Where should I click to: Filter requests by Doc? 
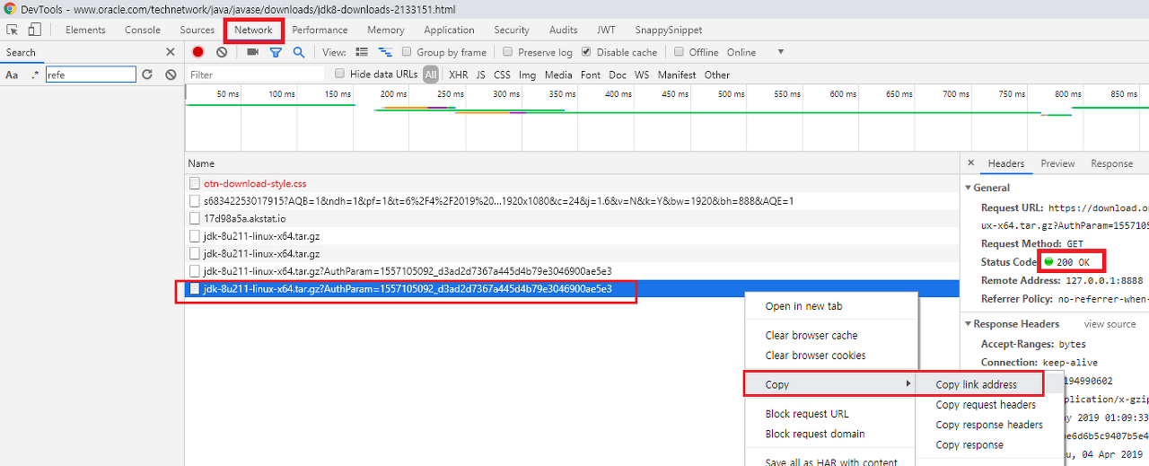618,75
